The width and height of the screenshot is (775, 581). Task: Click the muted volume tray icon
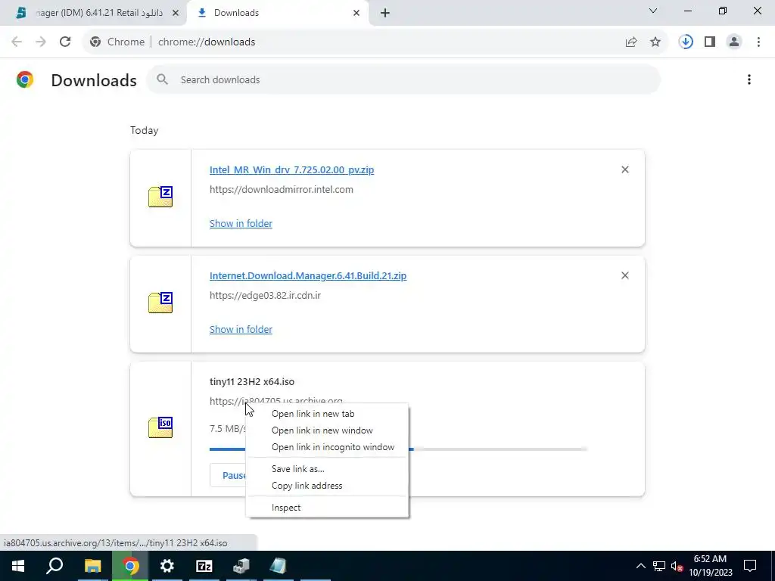(x=677, y=566)
